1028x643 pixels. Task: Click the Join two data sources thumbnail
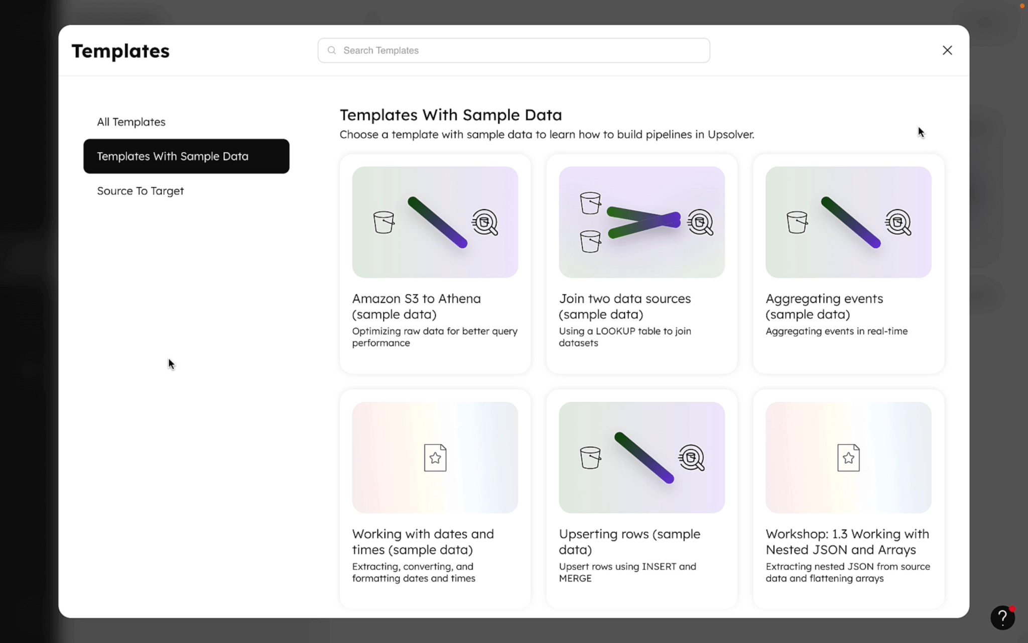tap(641, 222)
